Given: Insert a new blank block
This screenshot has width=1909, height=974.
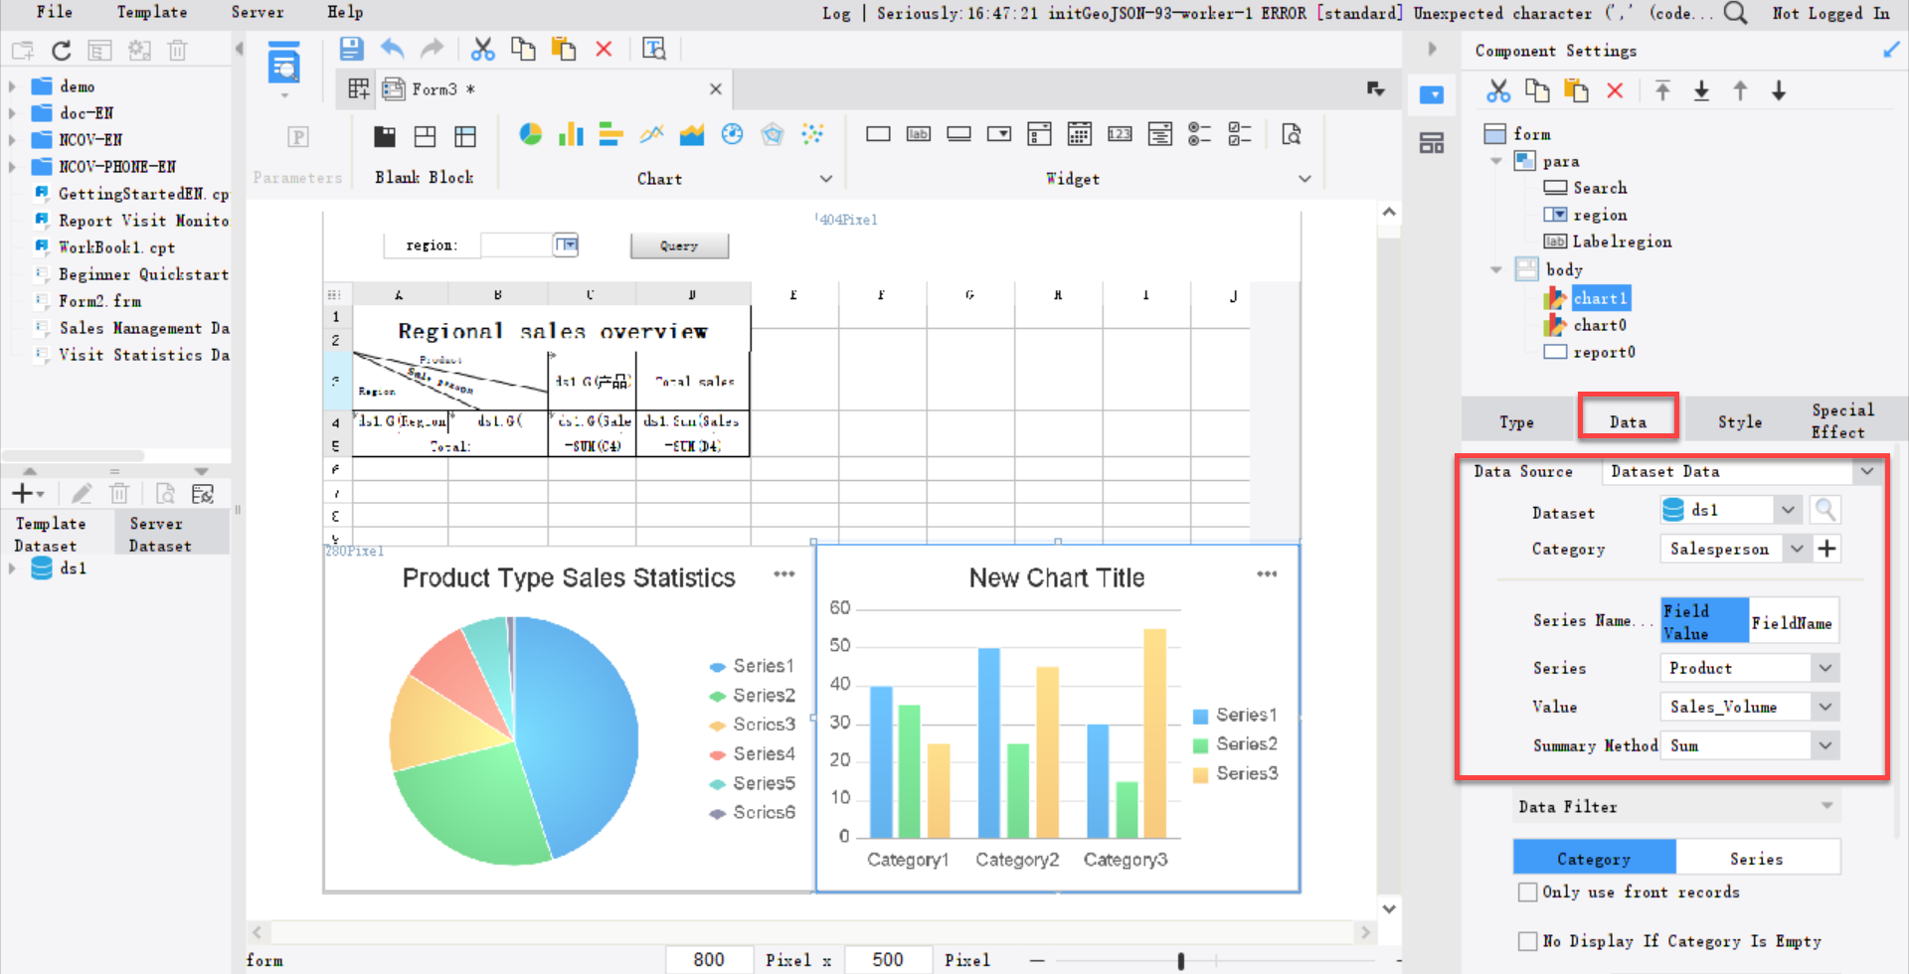Looking at the screenshot, I should pos(385,137).
